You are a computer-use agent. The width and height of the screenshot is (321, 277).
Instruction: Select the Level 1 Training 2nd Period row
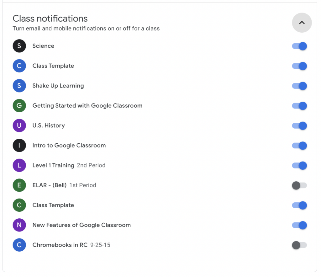click(x=69, y=165)
